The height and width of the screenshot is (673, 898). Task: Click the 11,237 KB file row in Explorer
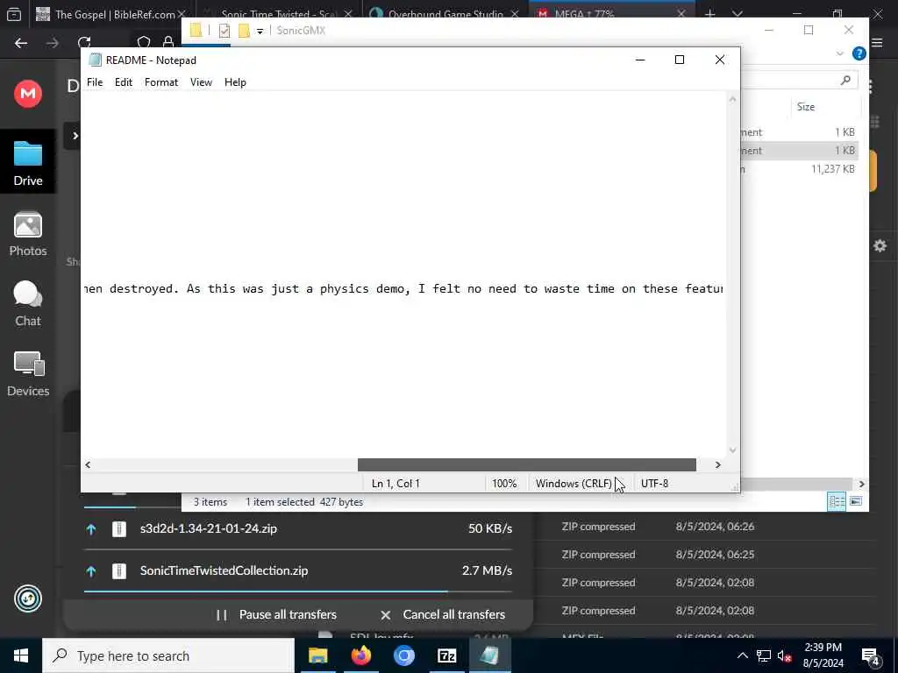tap(799, 169)
